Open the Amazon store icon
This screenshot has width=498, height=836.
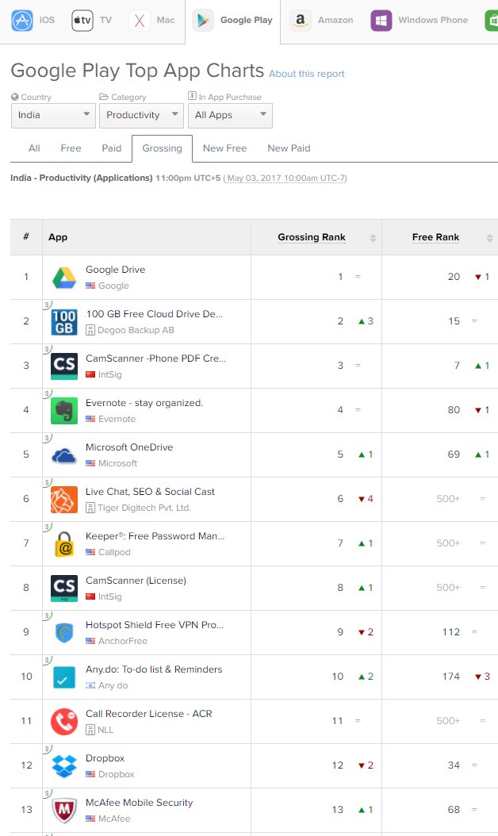tap(301, 21)
